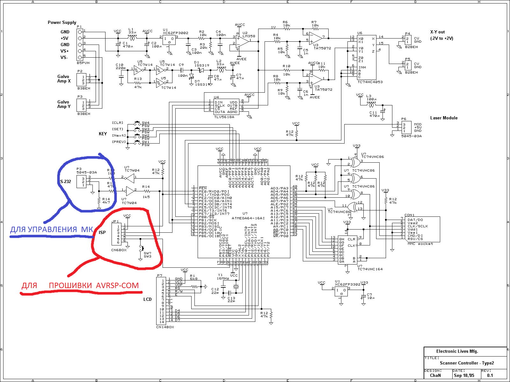
Task: Select the 'KEY' label beside the switches
Action: click(103, 134)
